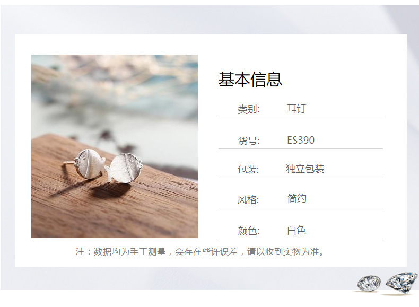Click the fish earring product photo
The width and height of the screenshot is (419, 307).
[x=115, y=146]
